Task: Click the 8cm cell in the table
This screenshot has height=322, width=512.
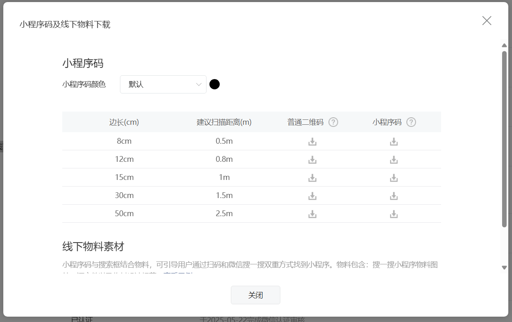Action: pos(124,141)
